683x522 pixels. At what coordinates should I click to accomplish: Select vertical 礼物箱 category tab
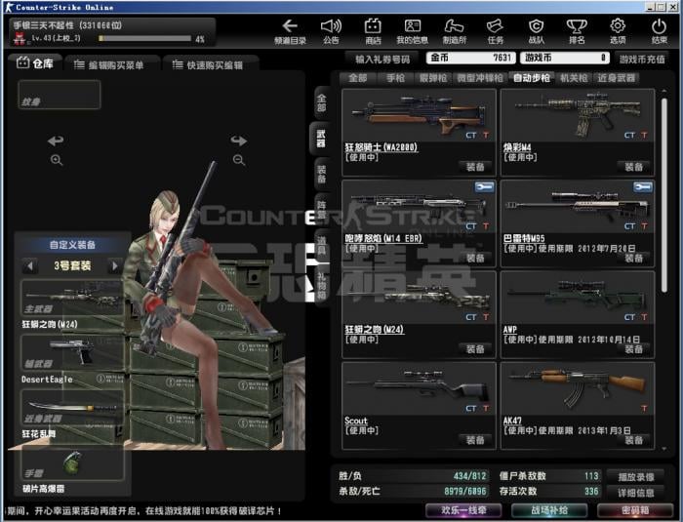pos(321,286)
